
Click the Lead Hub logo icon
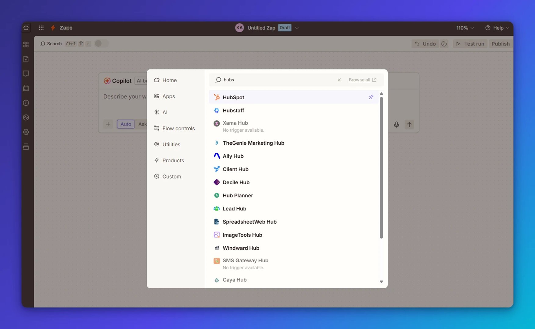coord(217,209)
